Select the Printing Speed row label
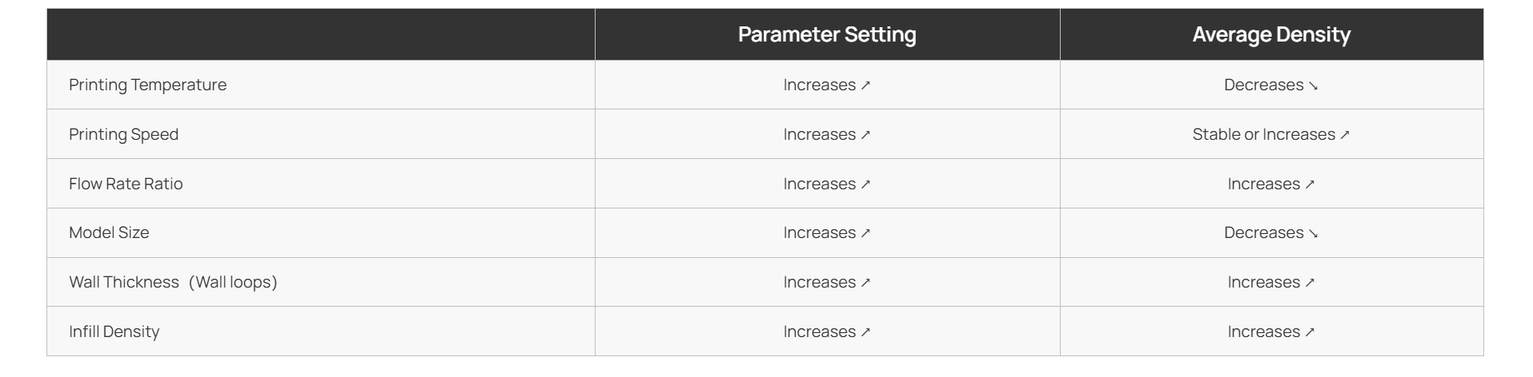 pos(123,134)
